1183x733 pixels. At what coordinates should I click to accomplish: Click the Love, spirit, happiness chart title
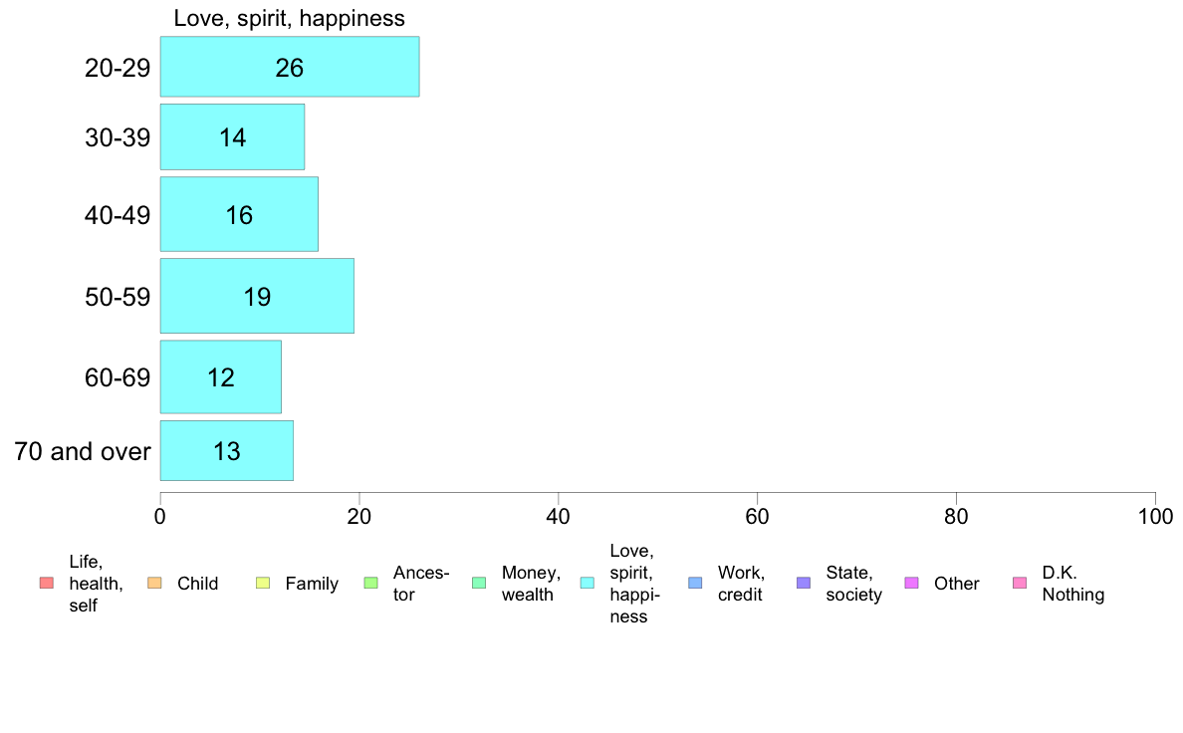click(289, 18)
